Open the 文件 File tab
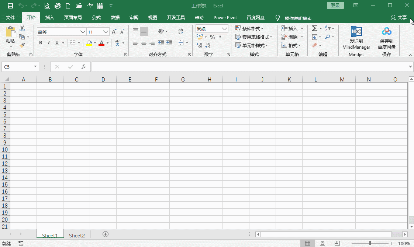This screenshot has height=247, width=414. tap(10, 18)
